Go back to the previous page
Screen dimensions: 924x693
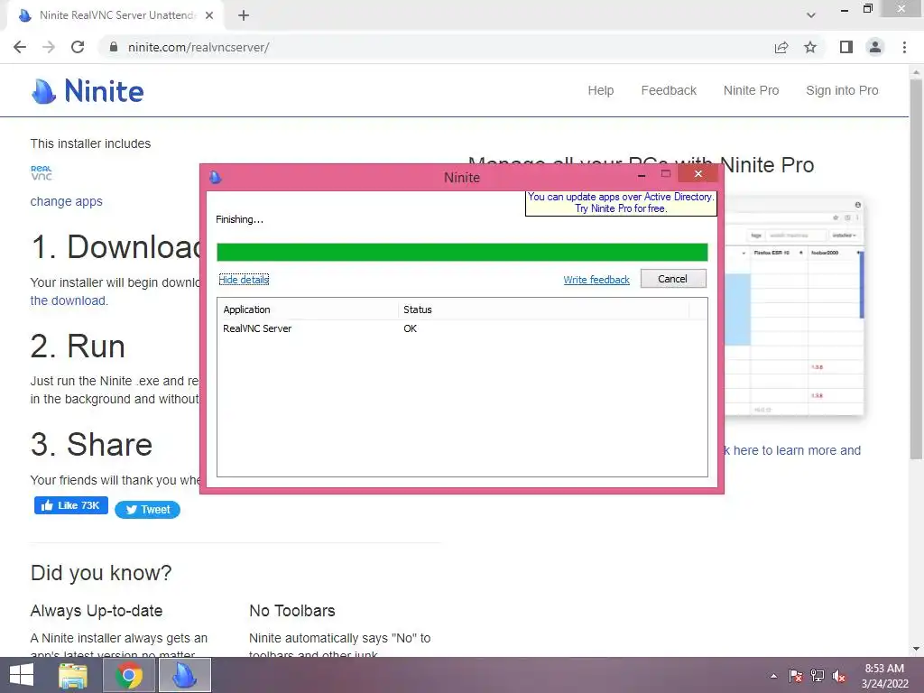coord(20,47)
